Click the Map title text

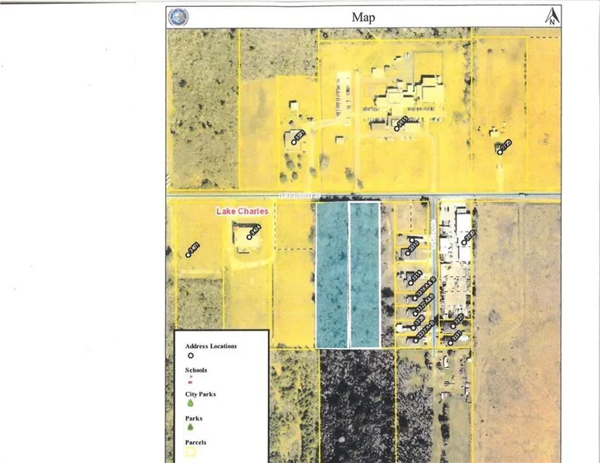click(363, 17)
